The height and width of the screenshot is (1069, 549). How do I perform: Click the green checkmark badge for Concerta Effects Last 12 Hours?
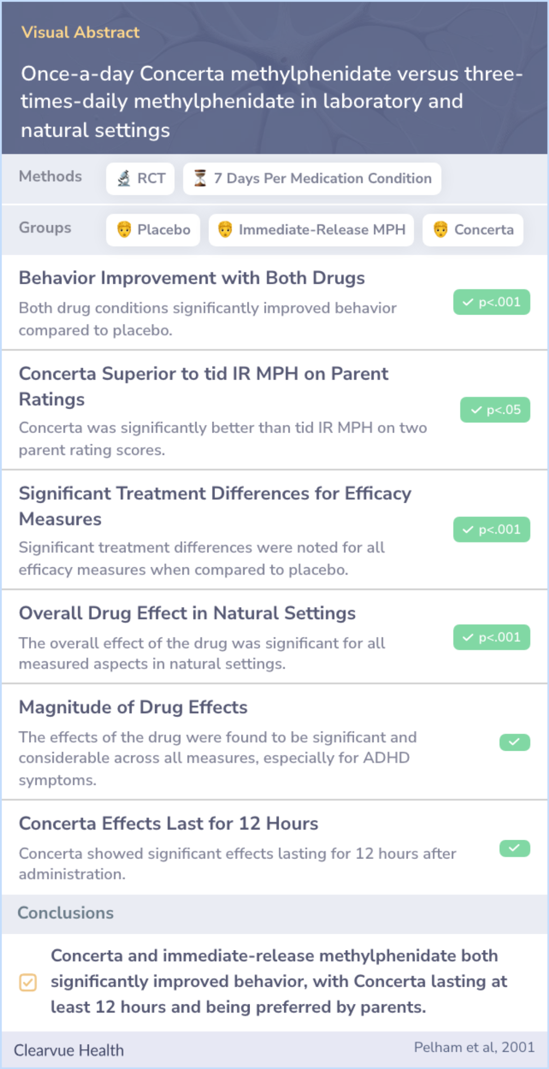click(x=514, y=848)
